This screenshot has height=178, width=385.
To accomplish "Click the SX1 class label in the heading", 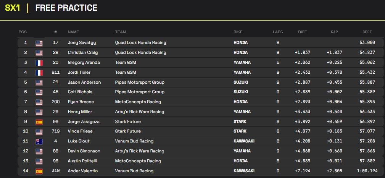I will (x=12, y=8).
